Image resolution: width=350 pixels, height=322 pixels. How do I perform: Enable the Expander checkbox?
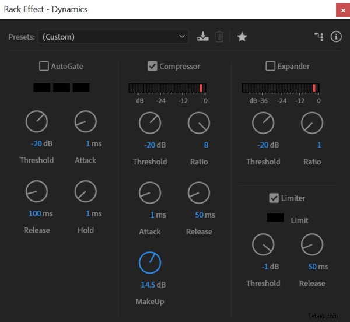pos(270,66)
